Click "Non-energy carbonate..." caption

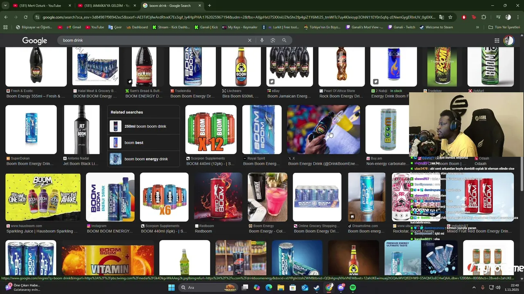point(386,164)
